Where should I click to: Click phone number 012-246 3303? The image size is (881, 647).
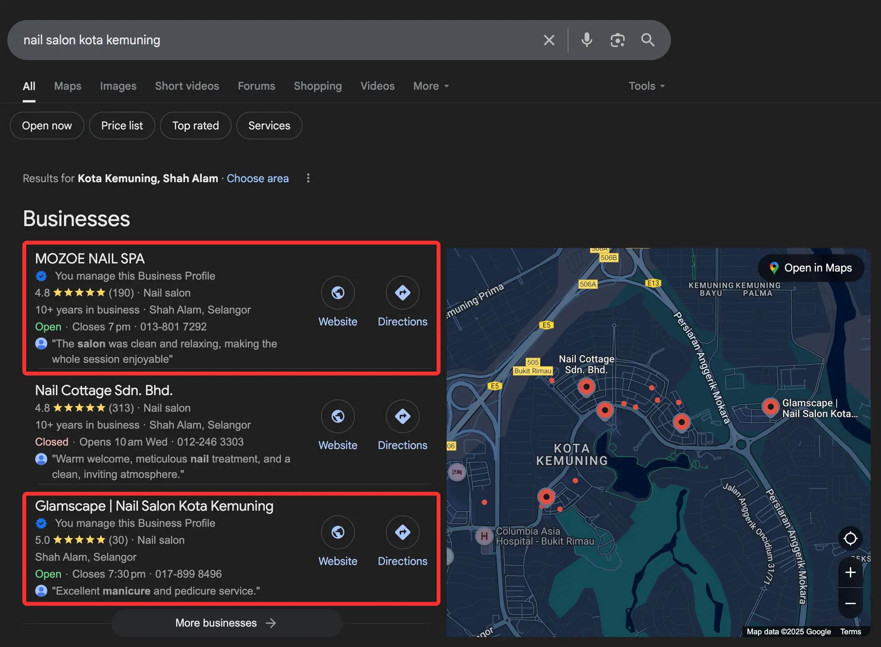[210, 442]
